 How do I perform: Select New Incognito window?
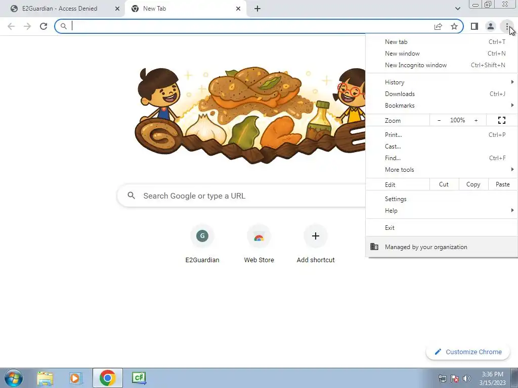441,65
